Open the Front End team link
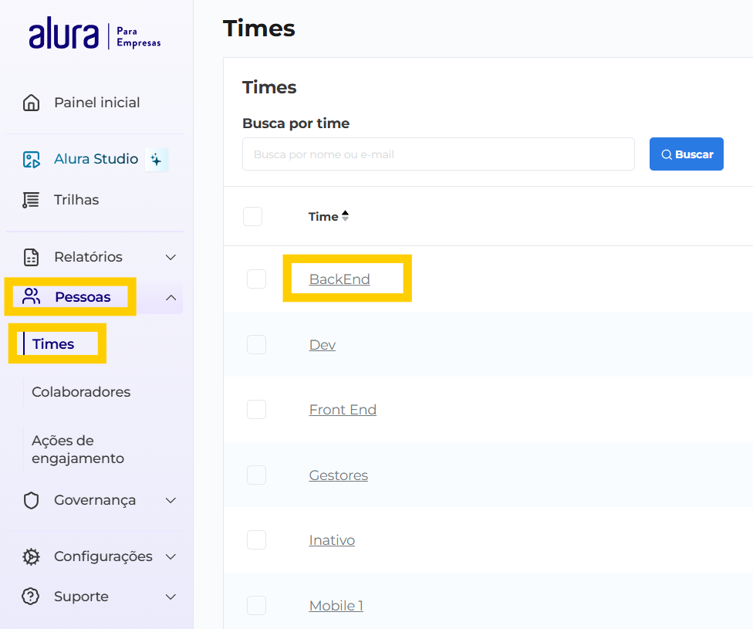 pyautogui.click(x=343, y=410)
